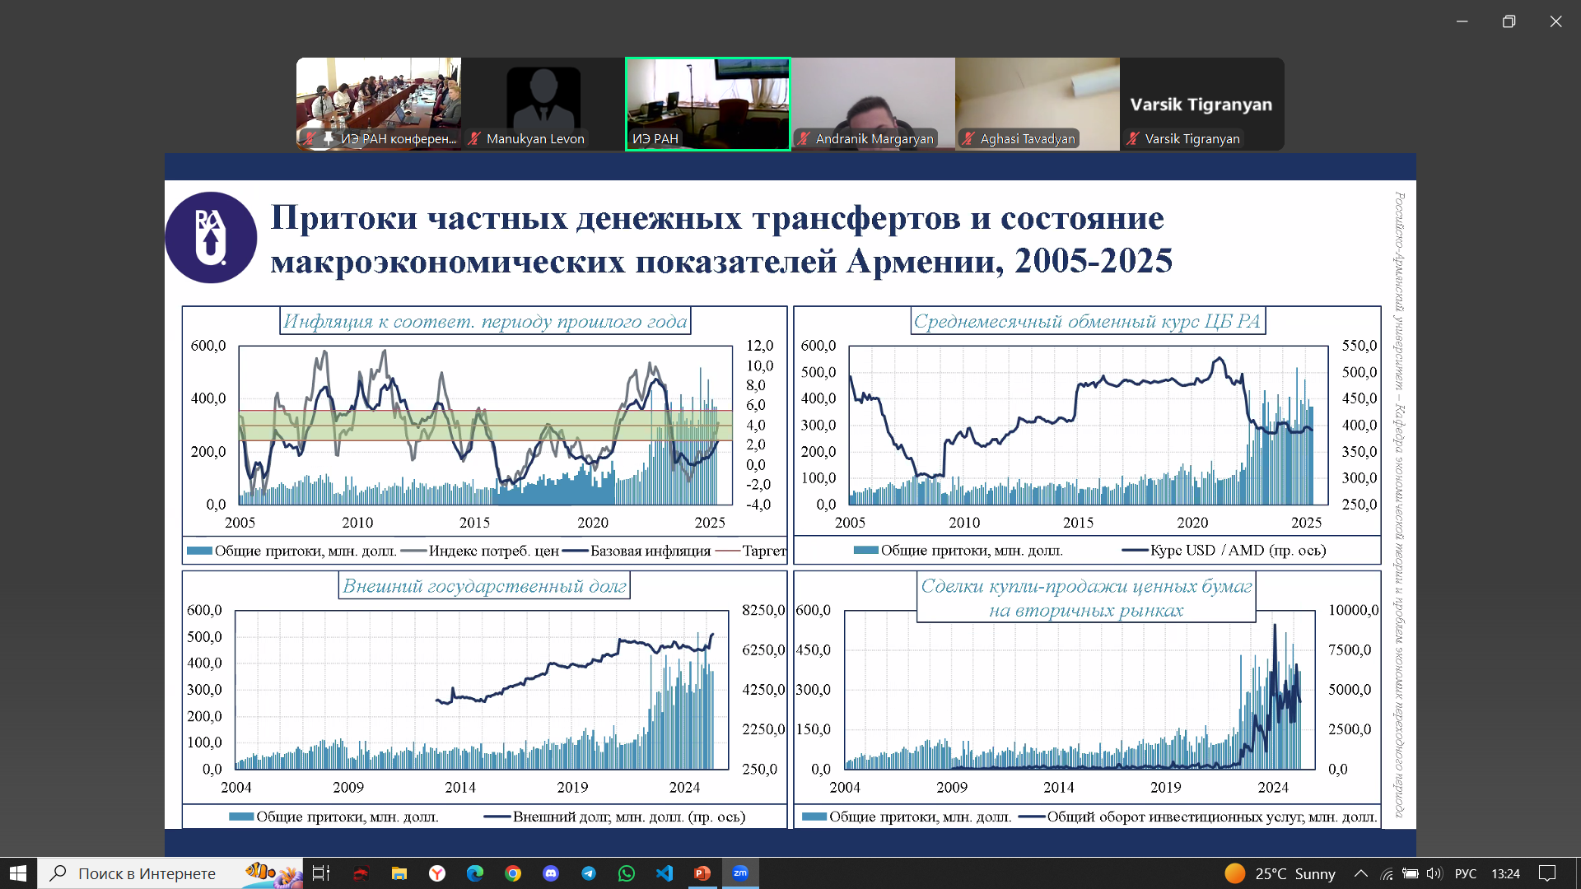Close the Zoom meeting window
This screenshot has height=889, width=1581.
pyautogui.click(x=1555, y=21)
